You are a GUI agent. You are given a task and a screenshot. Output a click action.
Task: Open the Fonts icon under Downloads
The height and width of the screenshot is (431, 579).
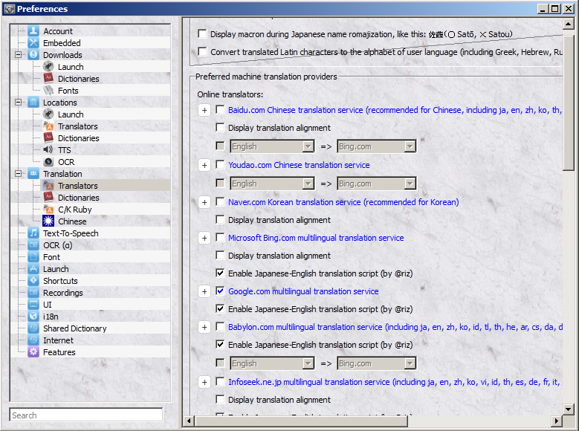point(48,91)
